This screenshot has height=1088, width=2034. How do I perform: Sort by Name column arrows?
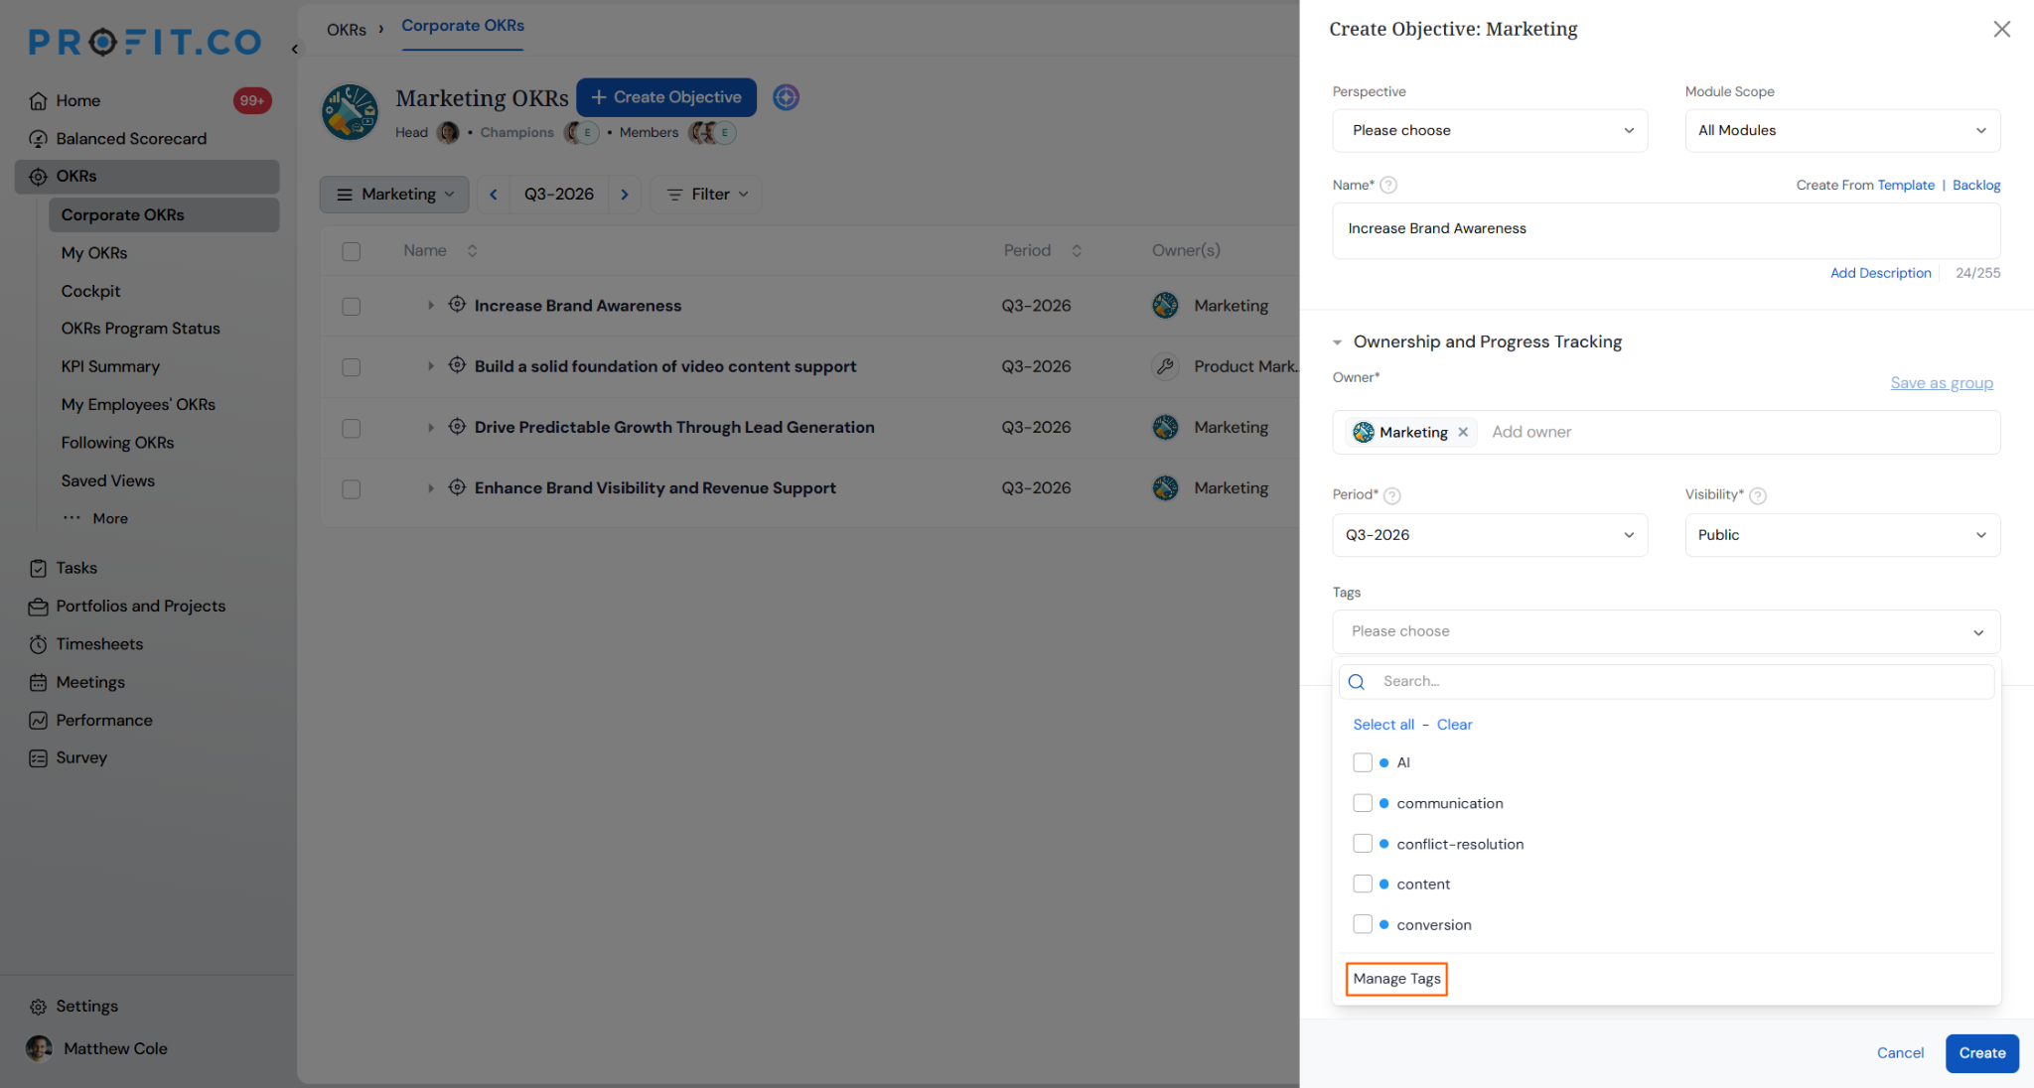[472, 251]
